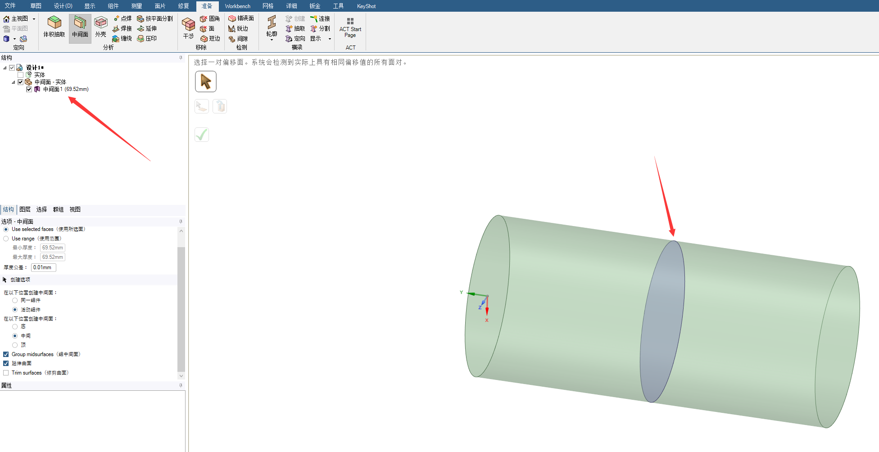Click the 错误面 bad faces tool

241,18
